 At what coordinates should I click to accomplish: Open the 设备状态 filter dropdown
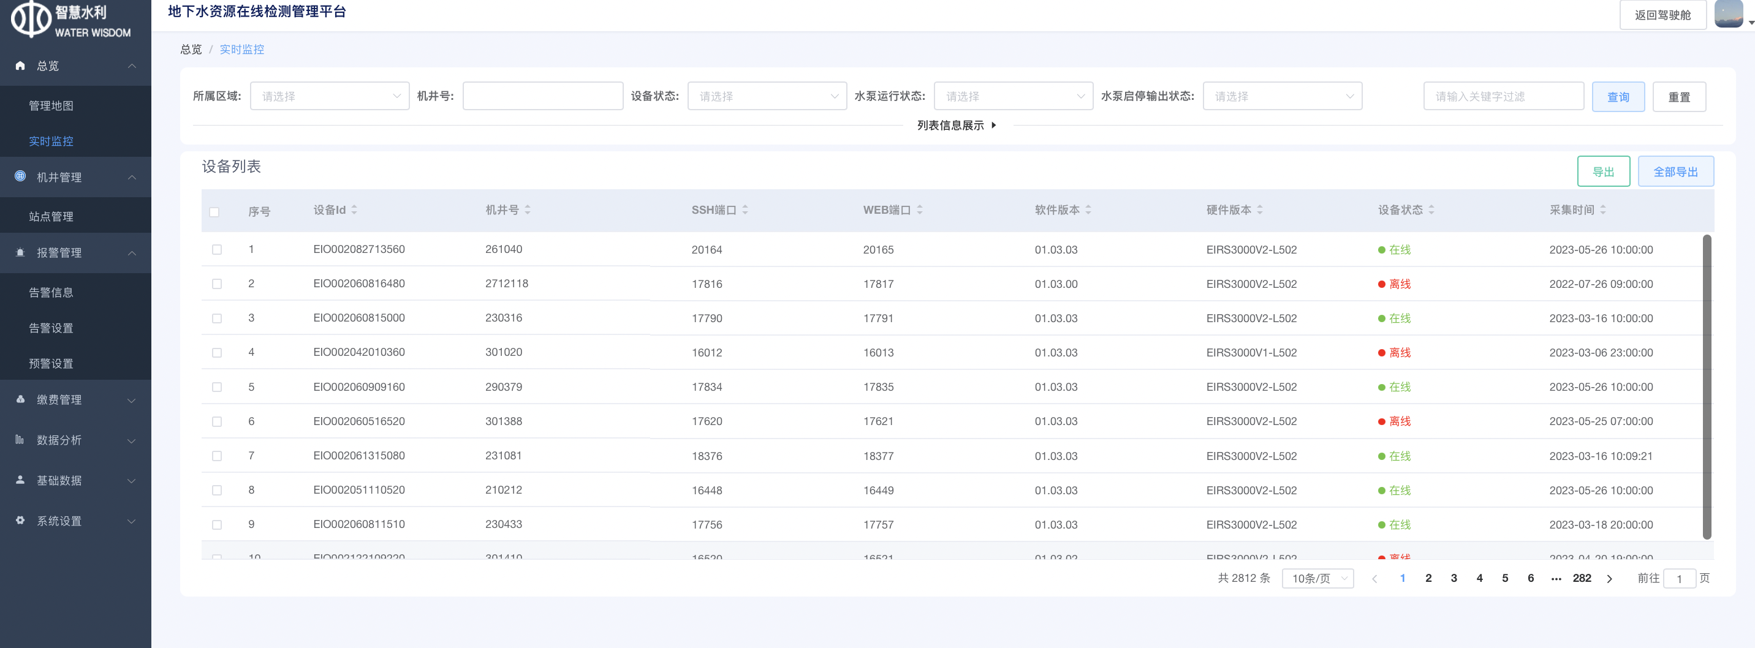[767, 97]
